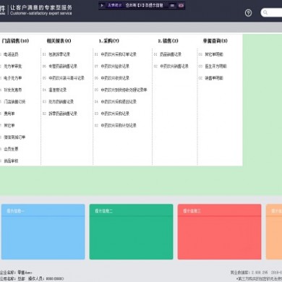Click the search magnifier icon
282x282 pixels.
pos(265,12)
